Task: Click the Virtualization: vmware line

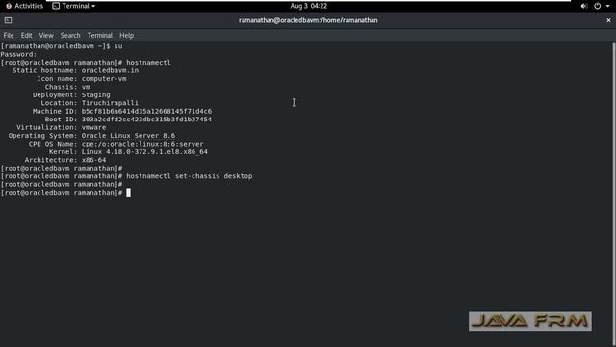Action: coord(62,127)
